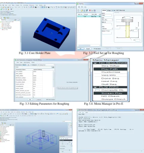Click Cancel in Edit Parameters dialog
This screenshot has width=144, height=153.
click(39, 100)
